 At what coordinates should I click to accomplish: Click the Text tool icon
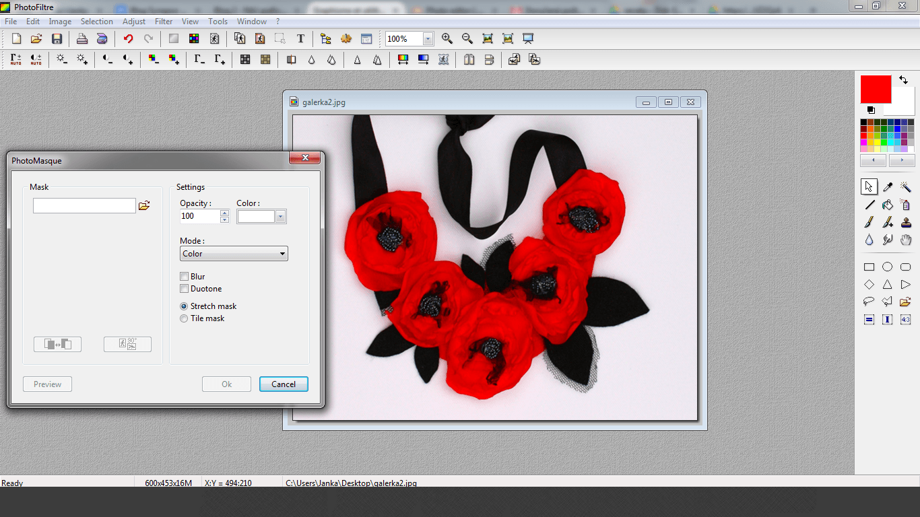click(300, 39)
